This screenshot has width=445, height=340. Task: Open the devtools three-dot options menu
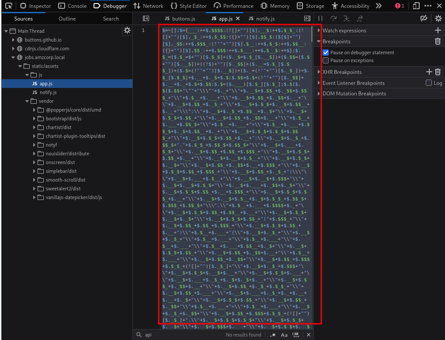tap(428, 6)
